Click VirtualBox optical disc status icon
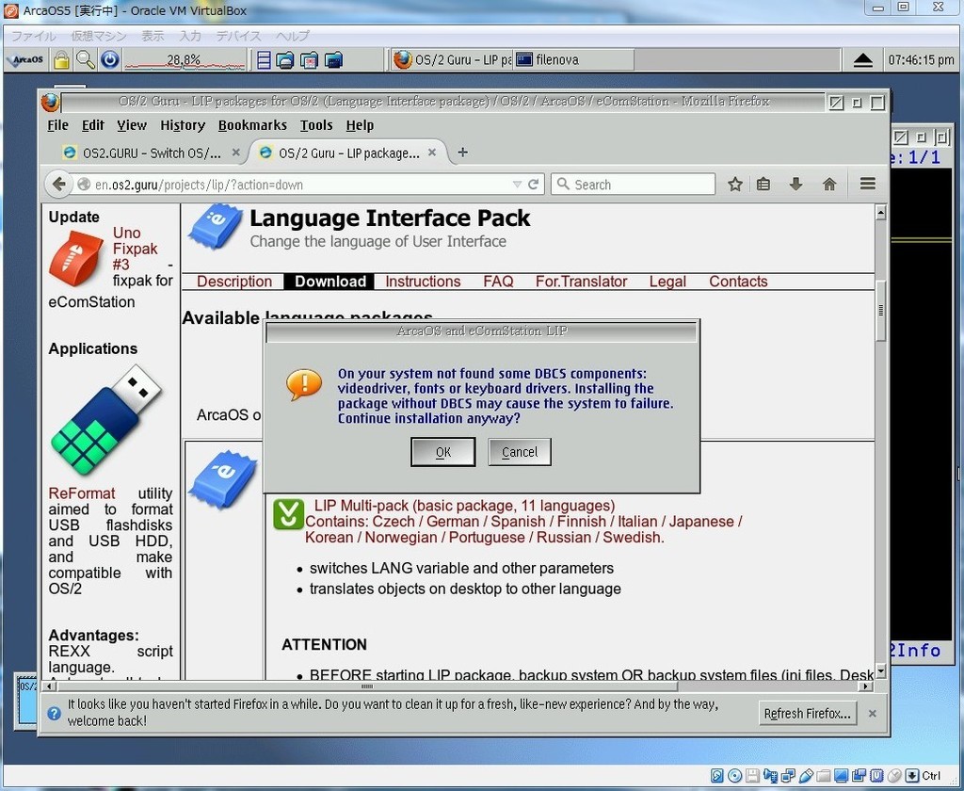The height and width of the screenshot is (791, 964). coord(734,776)
